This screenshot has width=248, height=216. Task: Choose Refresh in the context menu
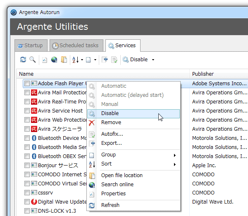click(x=134, y=205)
